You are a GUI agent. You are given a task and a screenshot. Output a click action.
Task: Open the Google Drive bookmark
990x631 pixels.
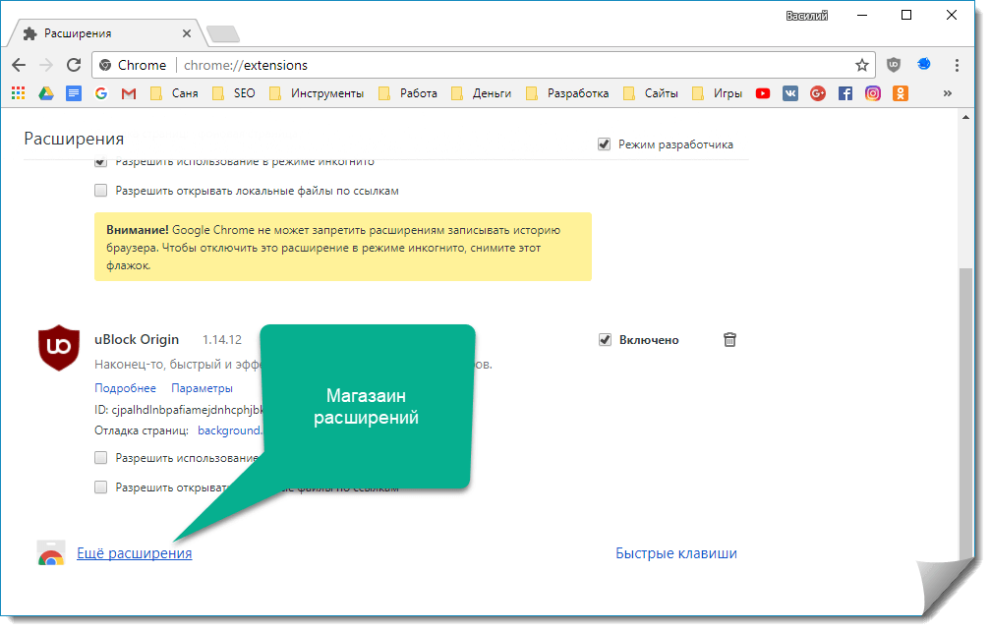(45, 93)
